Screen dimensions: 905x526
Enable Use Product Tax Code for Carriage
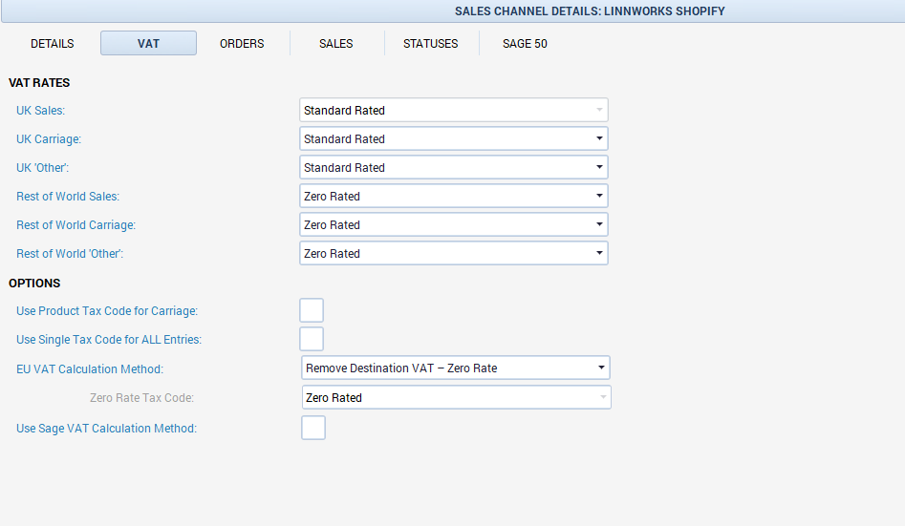coord(312,310)
